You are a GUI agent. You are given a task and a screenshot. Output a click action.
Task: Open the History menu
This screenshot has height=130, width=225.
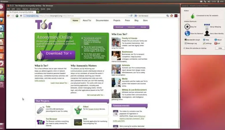pyautogui.click(x=25, y=9)
